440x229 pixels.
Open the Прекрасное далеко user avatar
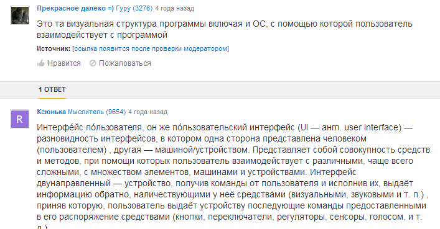[x=20, y=15]
